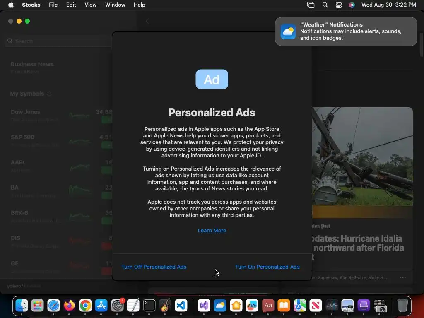Open the Weather app in the dock
This screenshot has width=424, height=318.
pos(220,306)
